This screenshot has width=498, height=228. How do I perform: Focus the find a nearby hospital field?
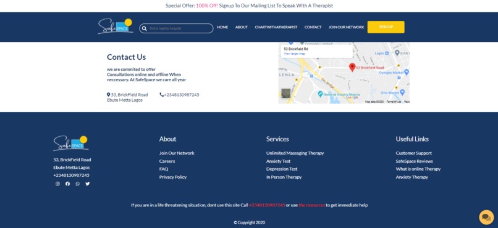coord(176,28)
